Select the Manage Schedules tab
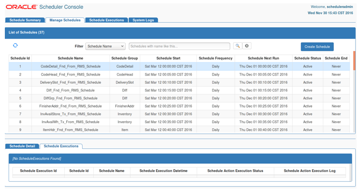 pyautogui.click(x=65, y=20)
